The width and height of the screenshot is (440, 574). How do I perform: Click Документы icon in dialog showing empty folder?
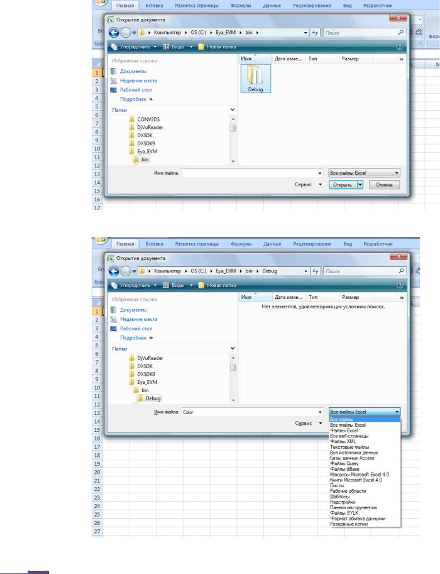(x=114, y=310)
